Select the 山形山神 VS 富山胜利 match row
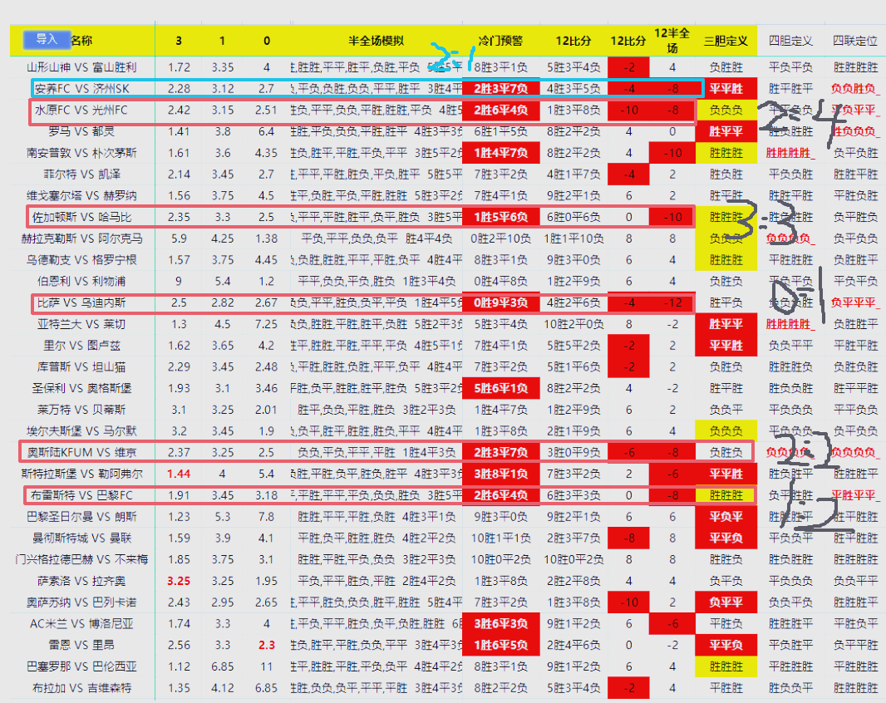Image resolution: width=886 pixels, height=703 pixels. point(82,66)
